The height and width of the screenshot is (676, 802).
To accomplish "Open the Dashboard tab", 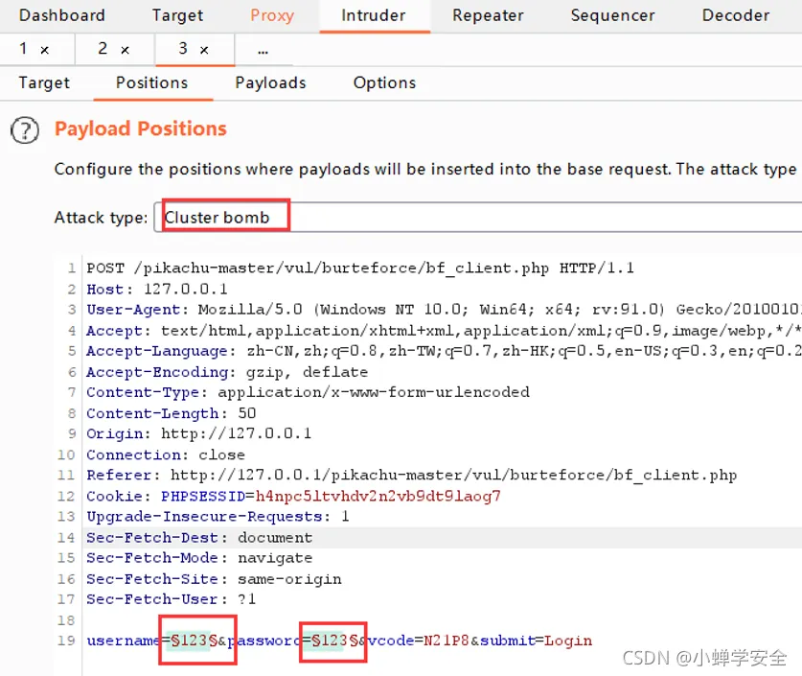I will 62,15.
